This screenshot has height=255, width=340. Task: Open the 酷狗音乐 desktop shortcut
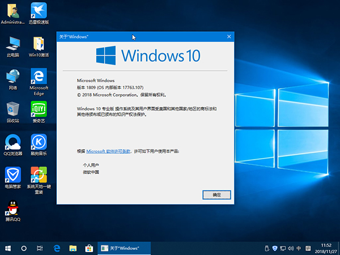(x=39, y=142)
